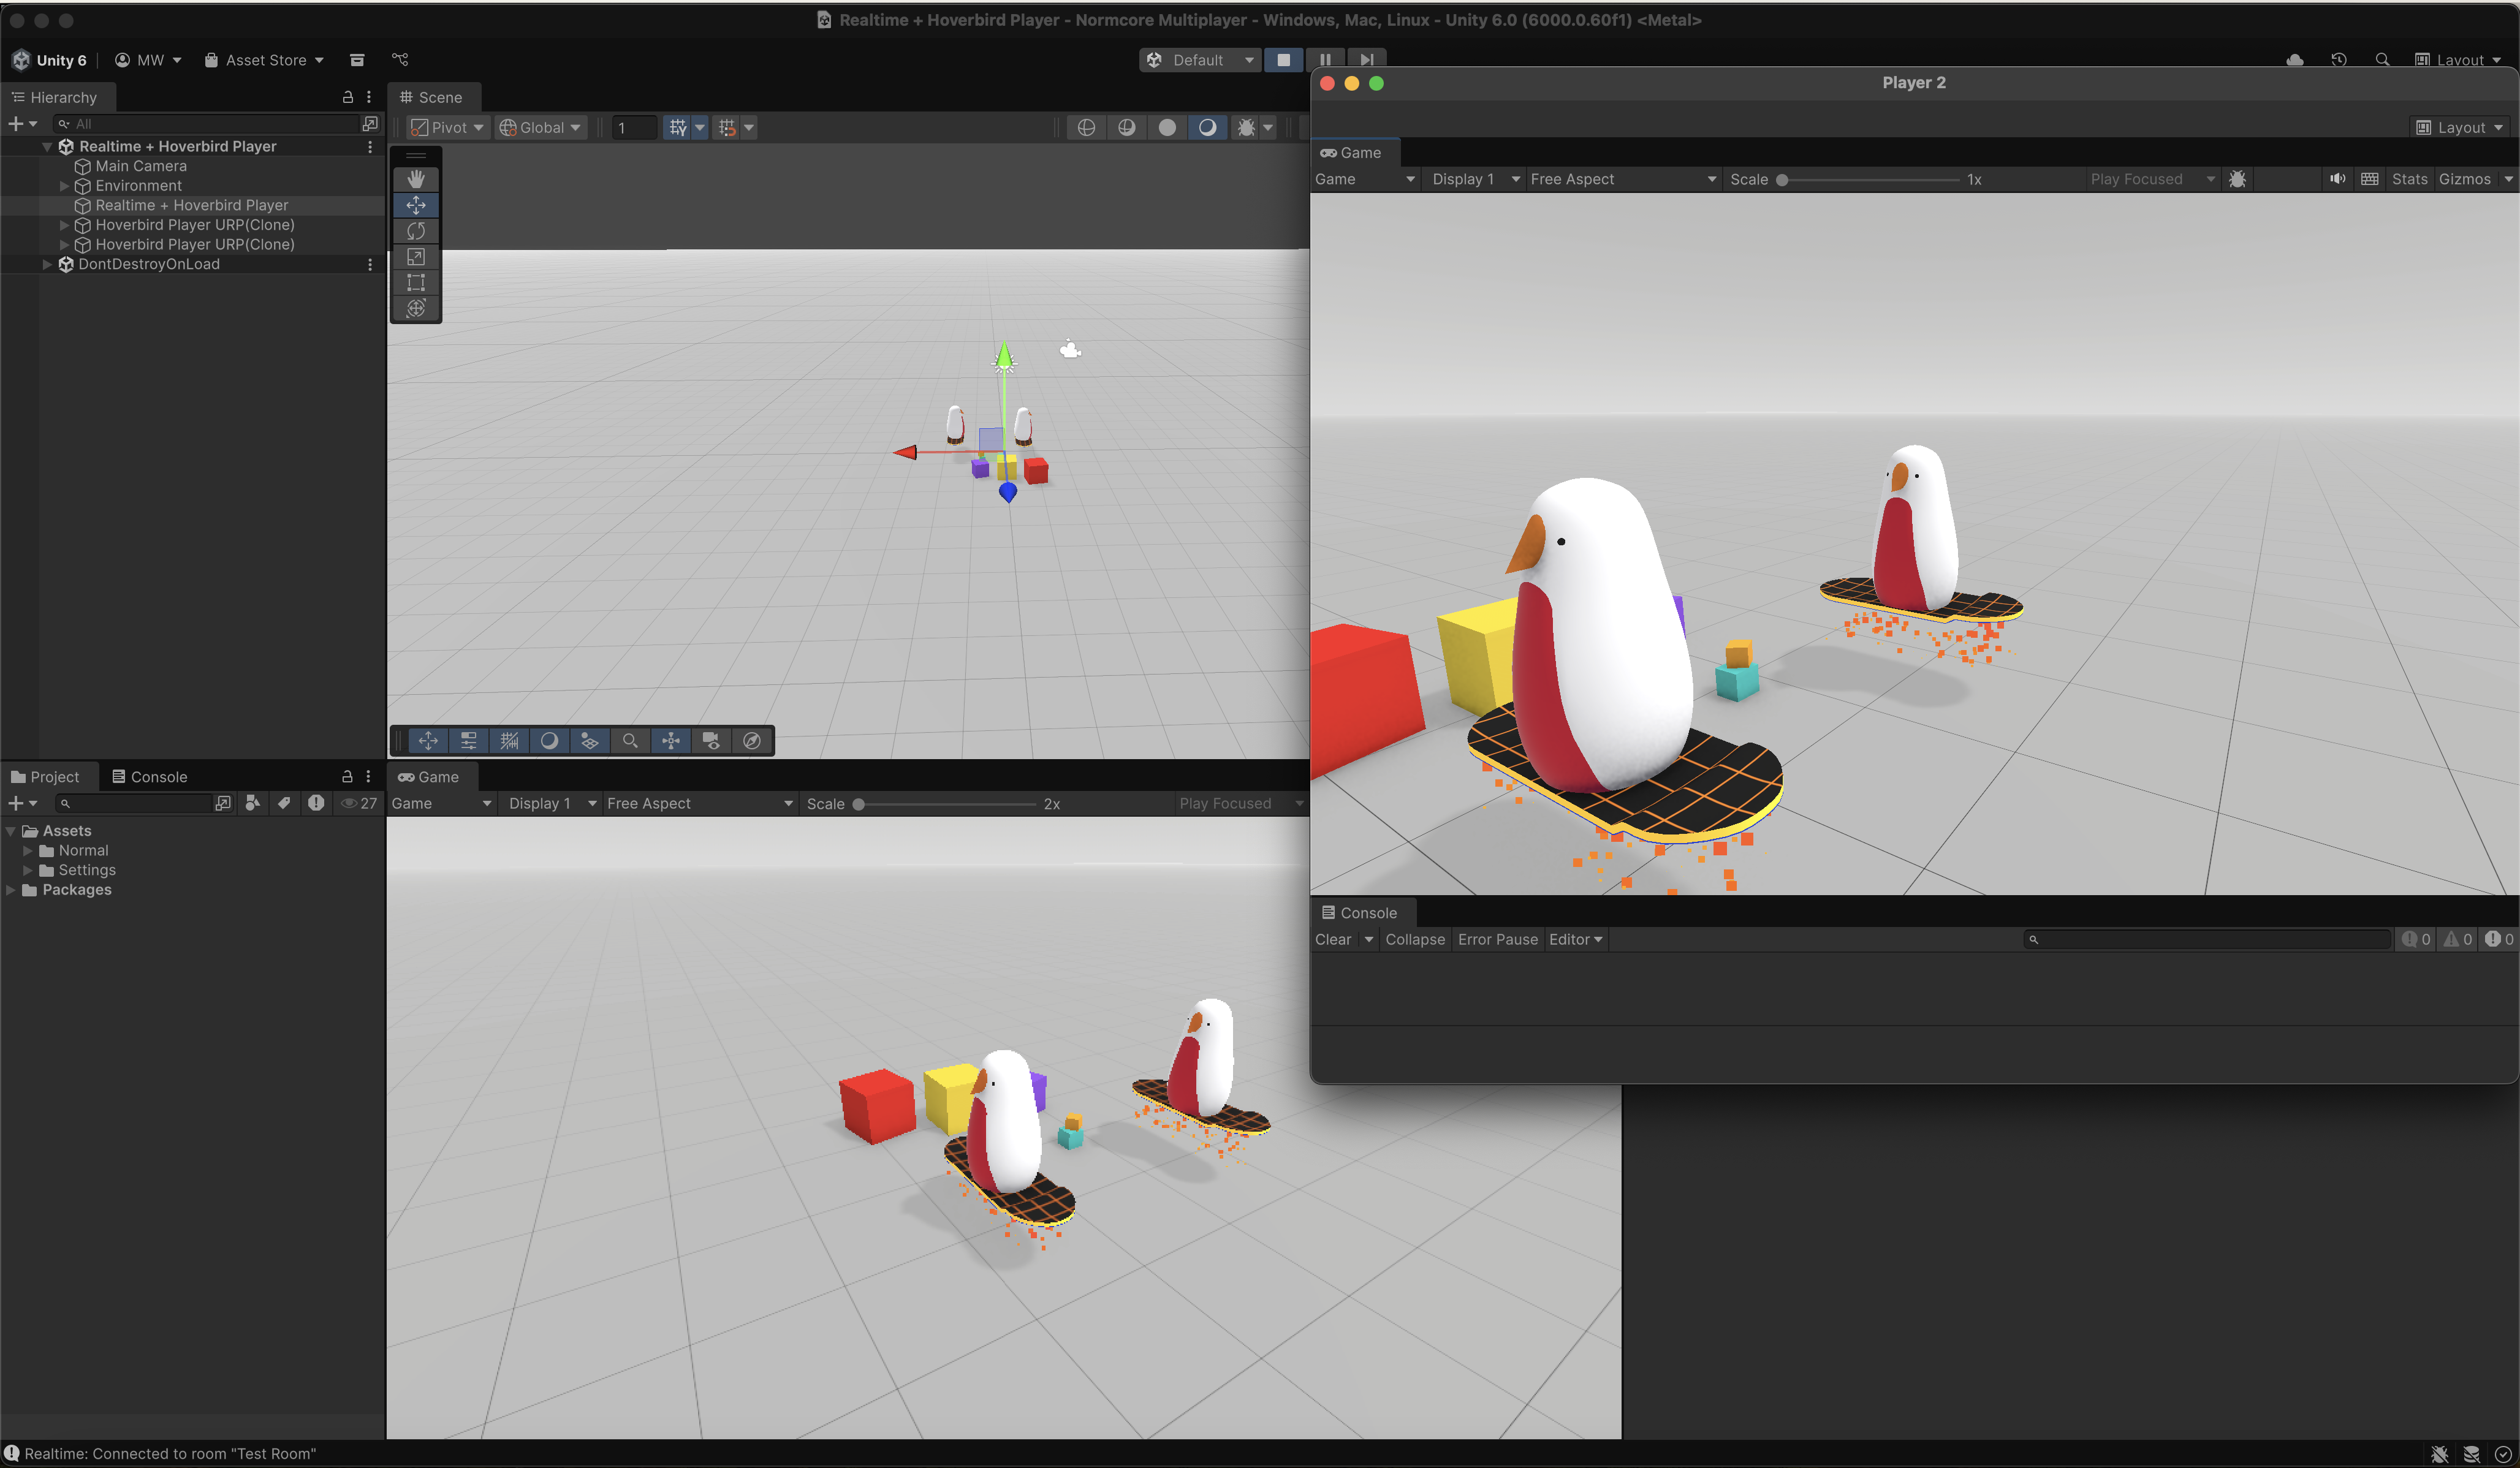
Task: Adjust the Scale slider in Player 2 Game view
Action: pos(1782,180)
